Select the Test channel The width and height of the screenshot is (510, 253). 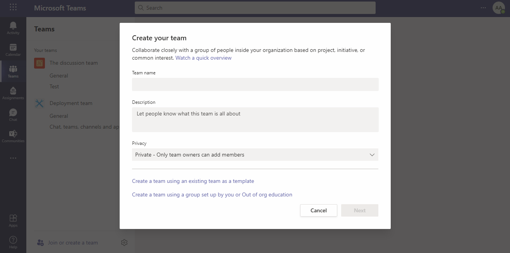(54, 86)
